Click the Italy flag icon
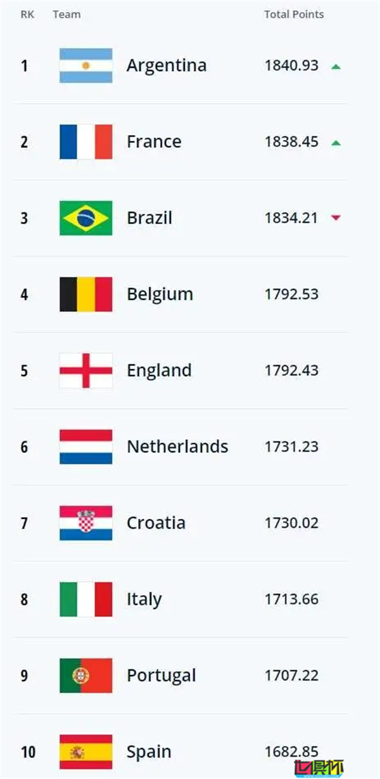This screenshot has height=779, width=380. point(86,599)
